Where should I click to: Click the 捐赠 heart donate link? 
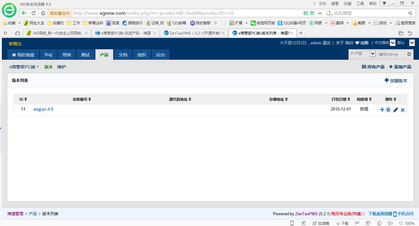click(362, 43)
